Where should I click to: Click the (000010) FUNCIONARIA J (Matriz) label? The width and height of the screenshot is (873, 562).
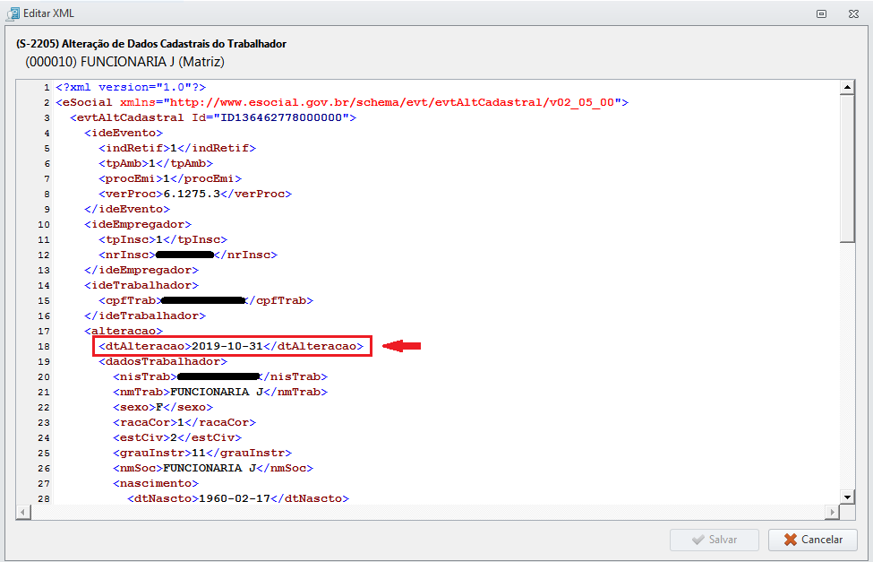[x=124, y=61]
